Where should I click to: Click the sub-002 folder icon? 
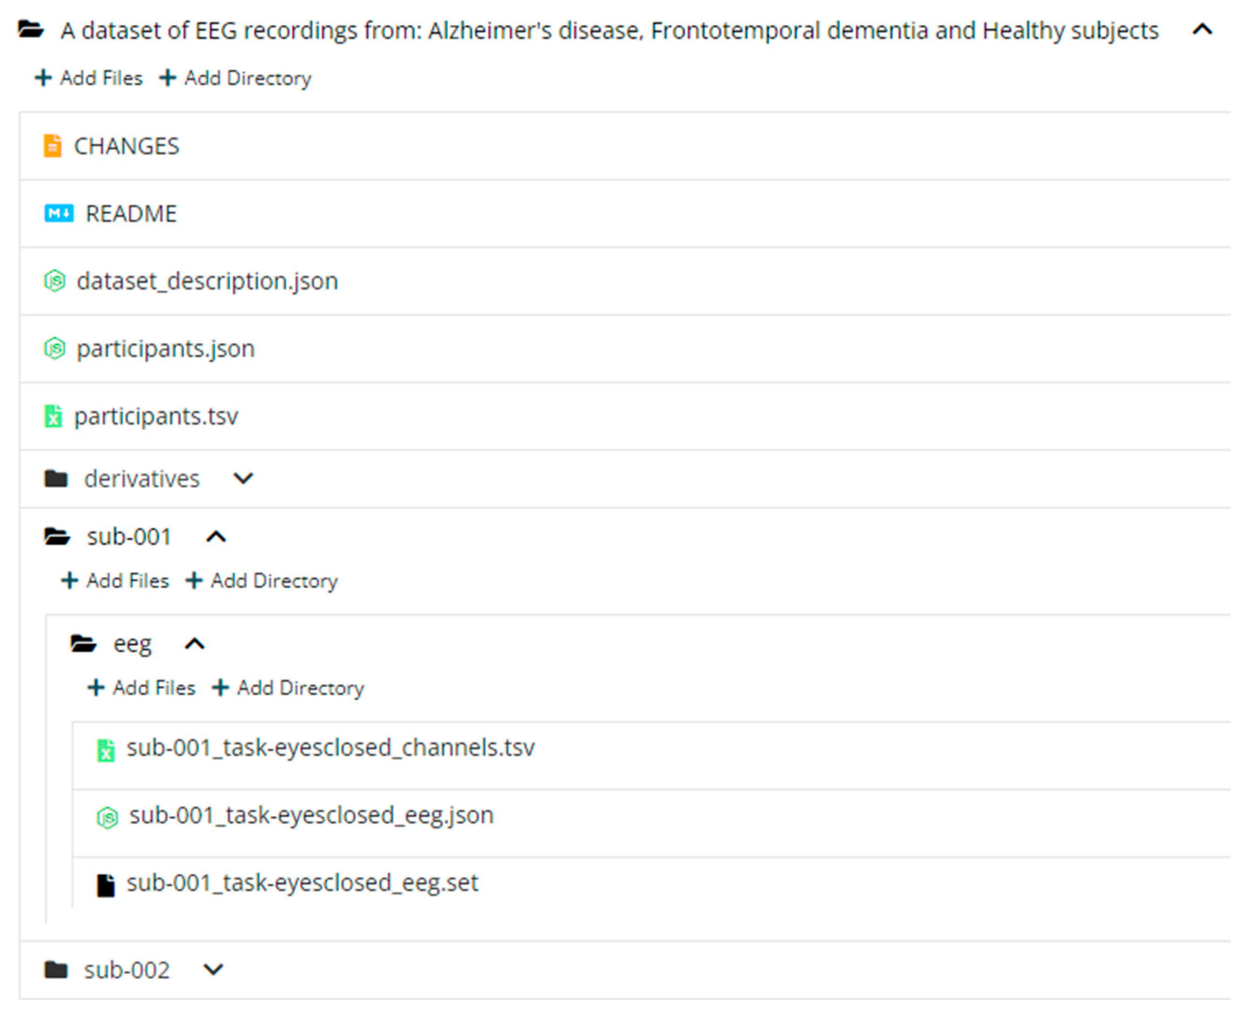click(56, 970)
